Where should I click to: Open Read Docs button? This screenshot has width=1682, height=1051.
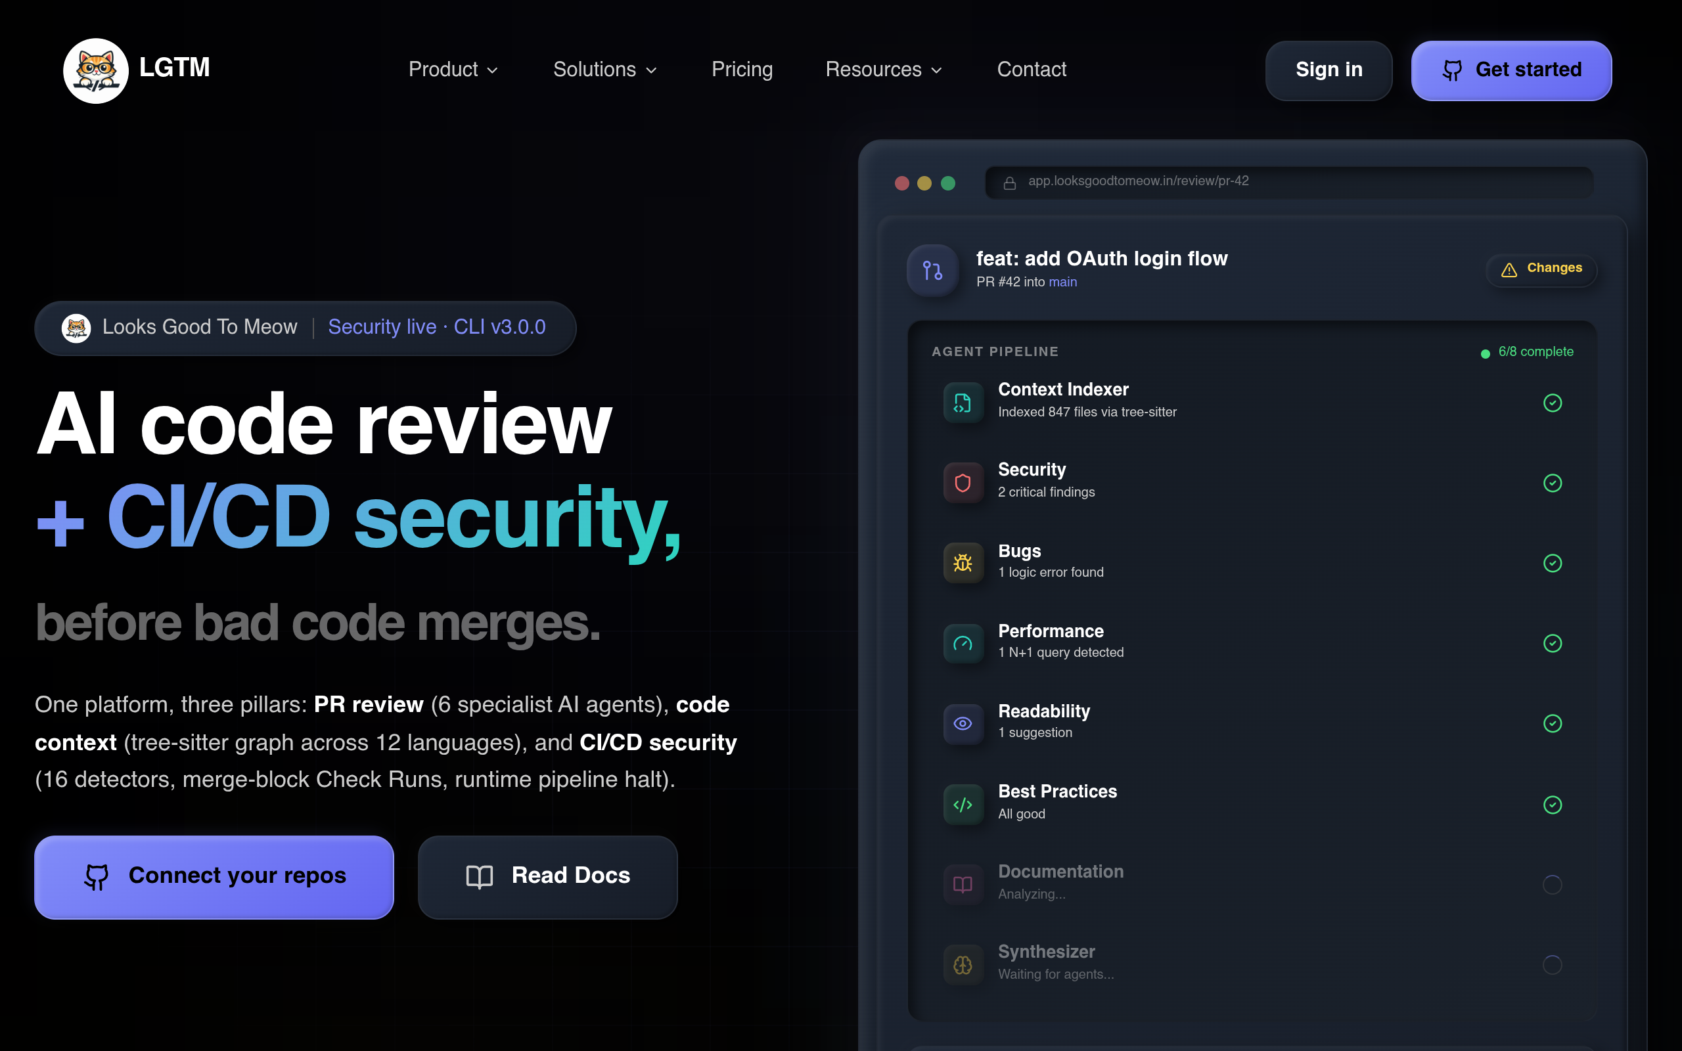tap(548, 876)
